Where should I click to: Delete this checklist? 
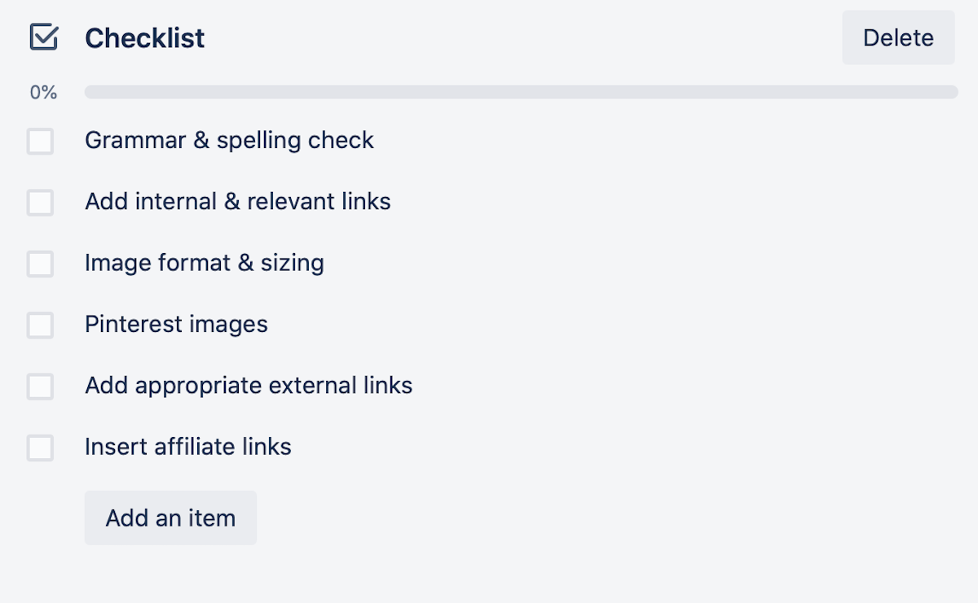(x=898, y=37)
